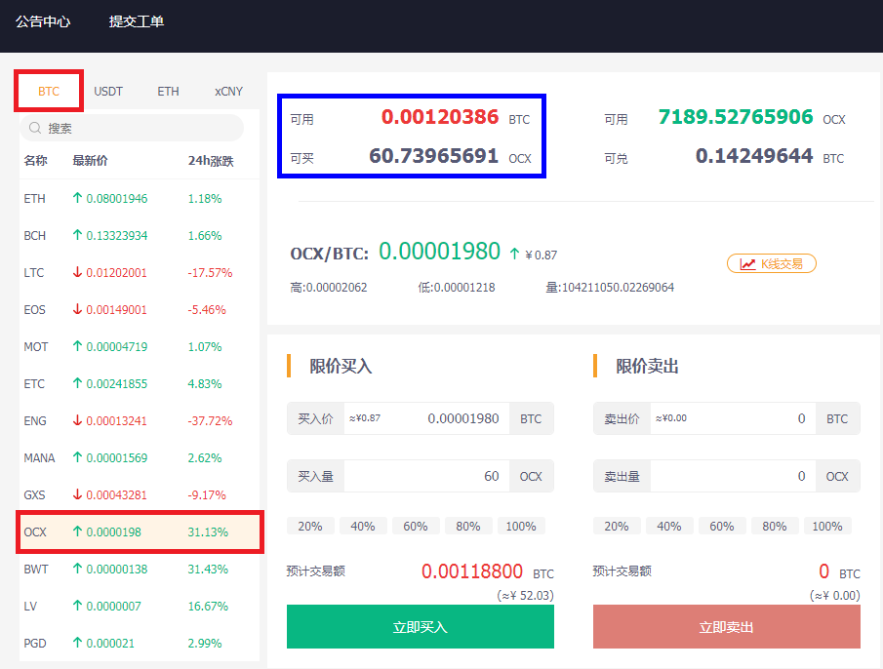The height and width of the screenshot is (669, 883).
Task: Choose 40% in the buy panel
Action: pos(363,526)
